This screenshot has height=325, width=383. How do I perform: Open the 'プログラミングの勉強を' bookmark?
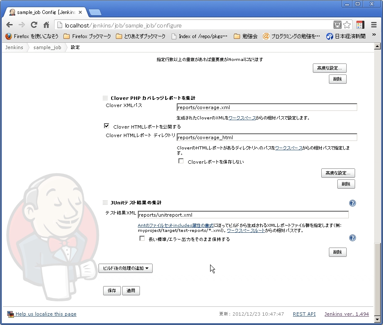pos(291,36)
